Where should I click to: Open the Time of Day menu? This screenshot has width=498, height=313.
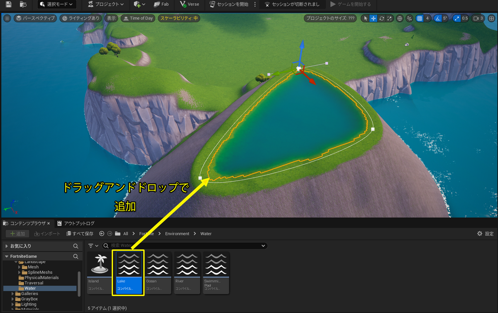138,18
